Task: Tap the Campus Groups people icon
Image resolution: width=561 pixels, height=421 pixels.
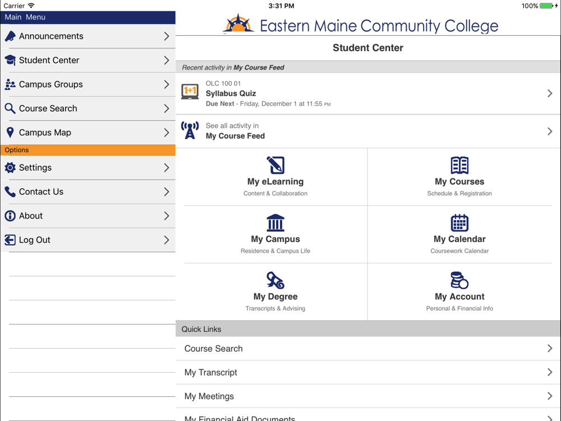Action: click(x=10, y=84)
